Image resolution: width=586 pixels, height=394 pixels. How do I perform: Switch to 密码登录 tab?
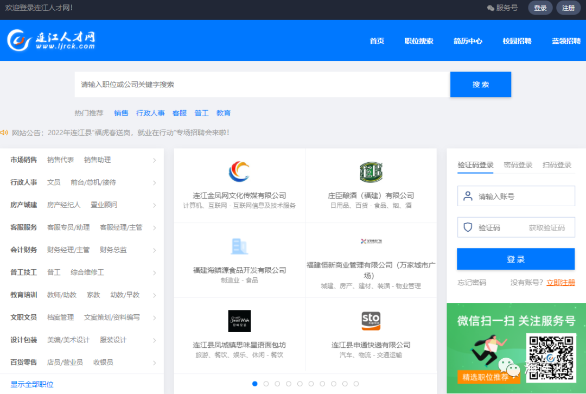pyautogui.click(x=518, y=165)
